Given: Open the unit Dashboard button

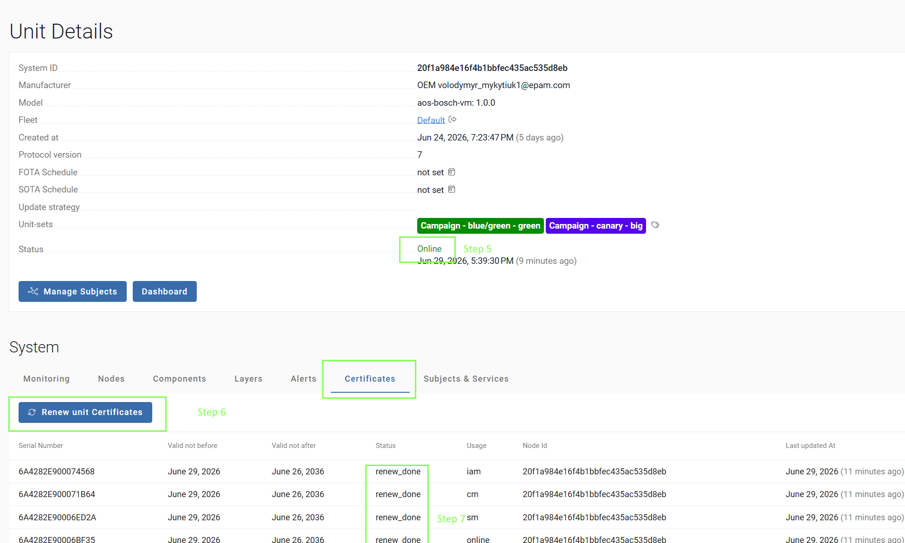Looking at the screenshot, I should 164,291.
